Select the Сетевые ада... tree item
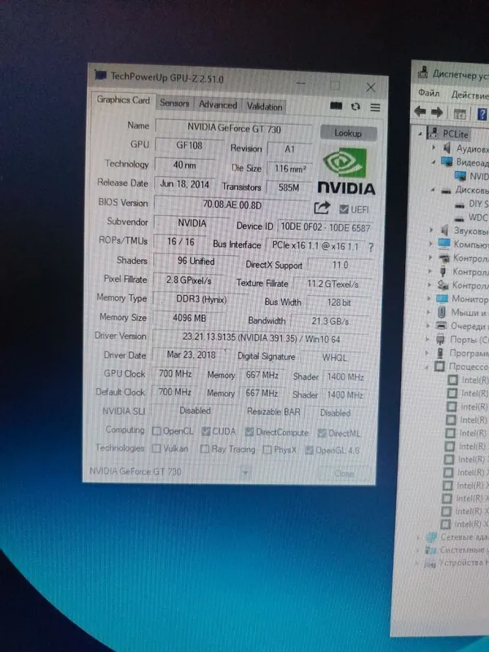This screenshot has width=489, height=652. point(456,537)
